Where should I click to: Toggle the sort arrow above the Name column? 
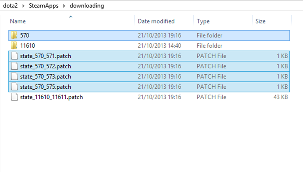[x=71, y=16]
